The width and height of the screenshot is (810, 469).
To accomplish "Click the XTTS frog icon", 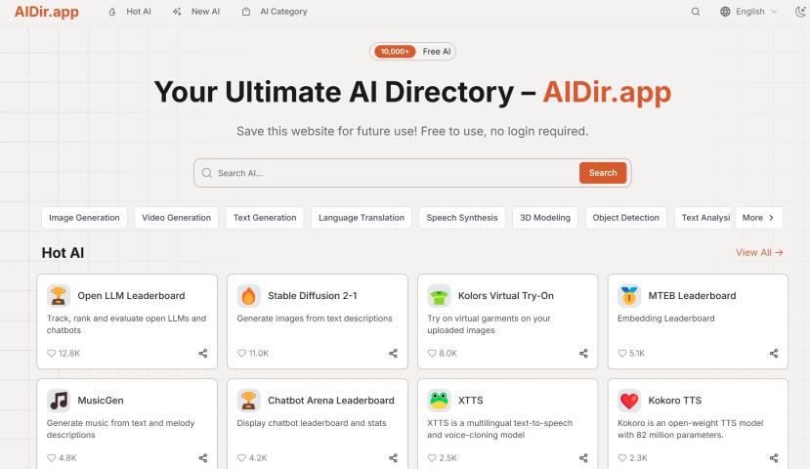I will point(439,401).
